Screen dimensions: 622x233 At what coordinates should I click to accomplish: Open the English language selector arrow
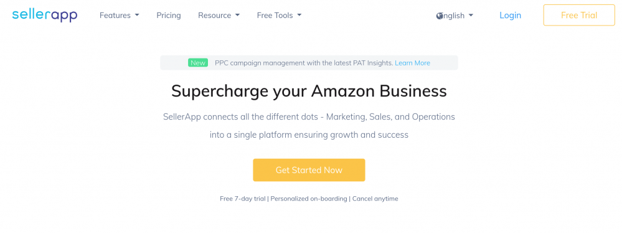[471, 16]
